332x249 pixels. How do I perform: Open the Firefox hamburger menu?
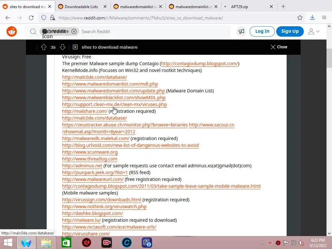324,18
